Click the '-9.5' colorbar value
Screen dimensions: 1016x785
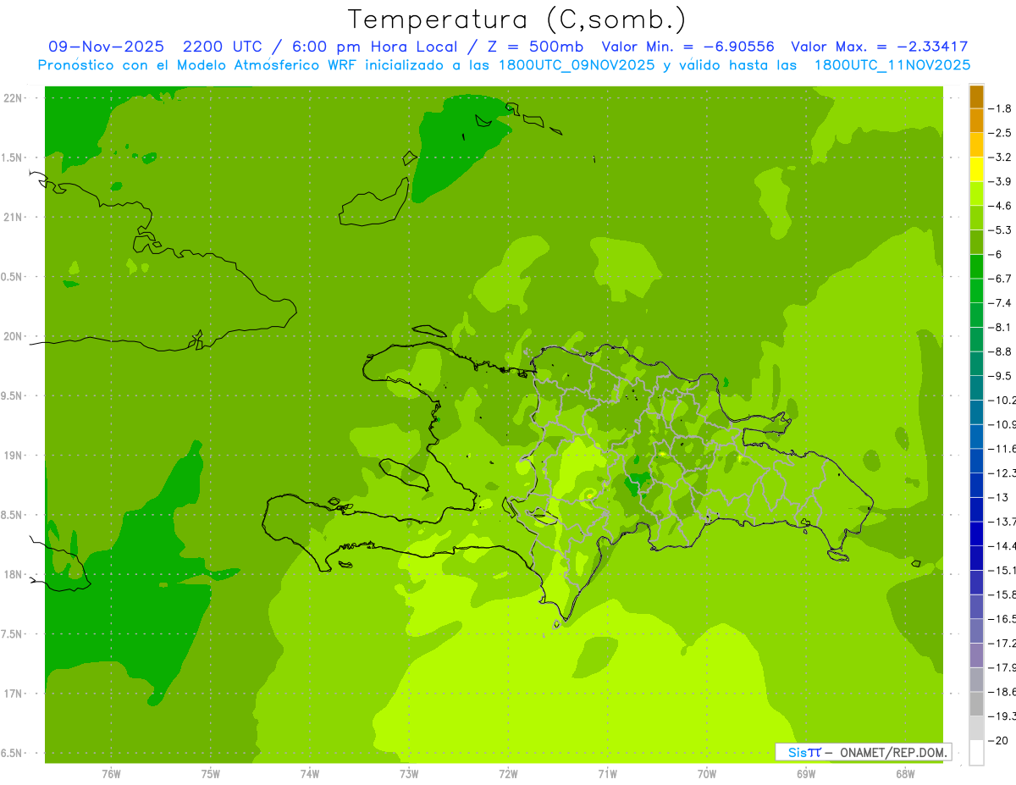pos(1000,375)
